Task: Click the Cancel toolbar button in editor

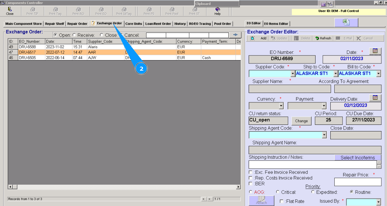Action: tap(365, 38)
